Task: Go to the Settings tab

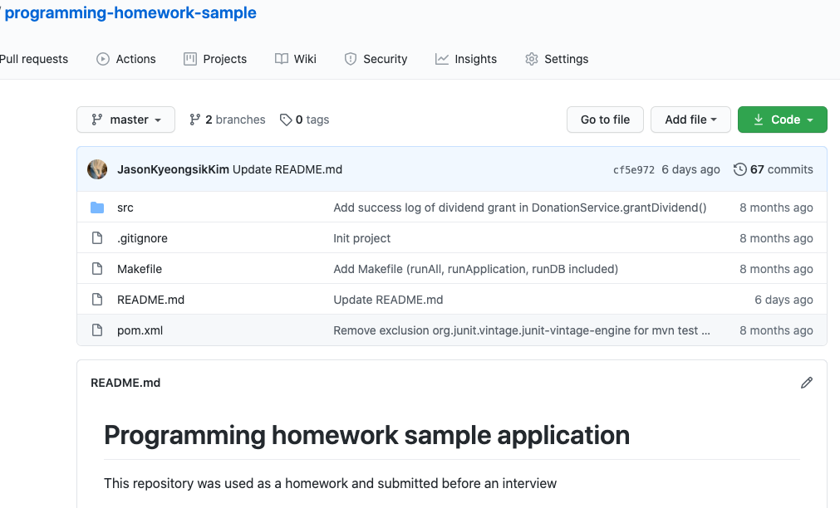Action: click(x=557, y=59)
